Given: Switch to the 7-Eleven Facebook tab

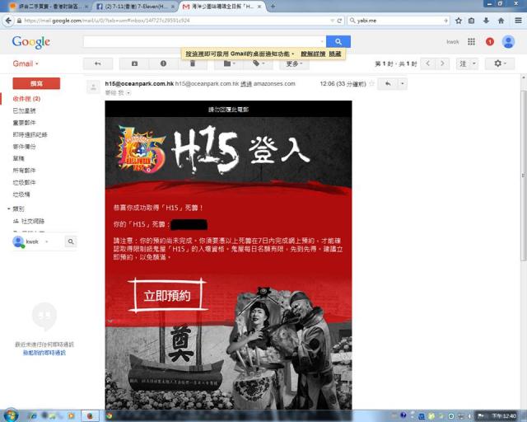Looking at the screenshot, I should (x=135, y=7).
